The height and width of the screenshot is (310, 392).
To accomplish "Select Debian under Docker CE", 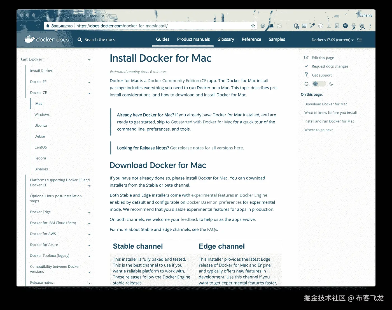I will pyautogui.click(x=40, y=136).
